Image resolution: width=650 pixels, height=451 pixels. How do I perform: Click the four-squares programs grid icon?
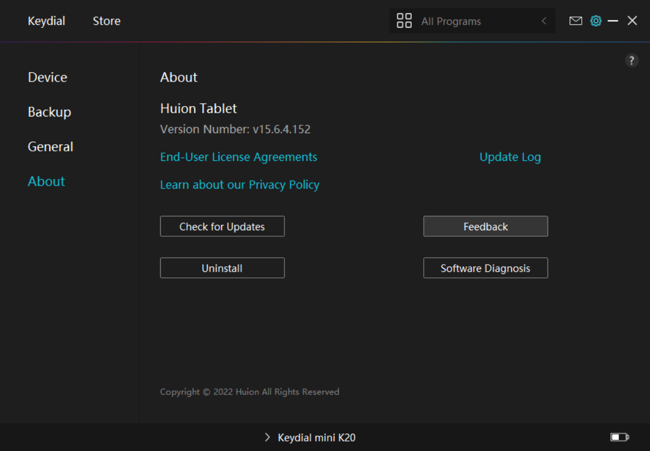405,21
